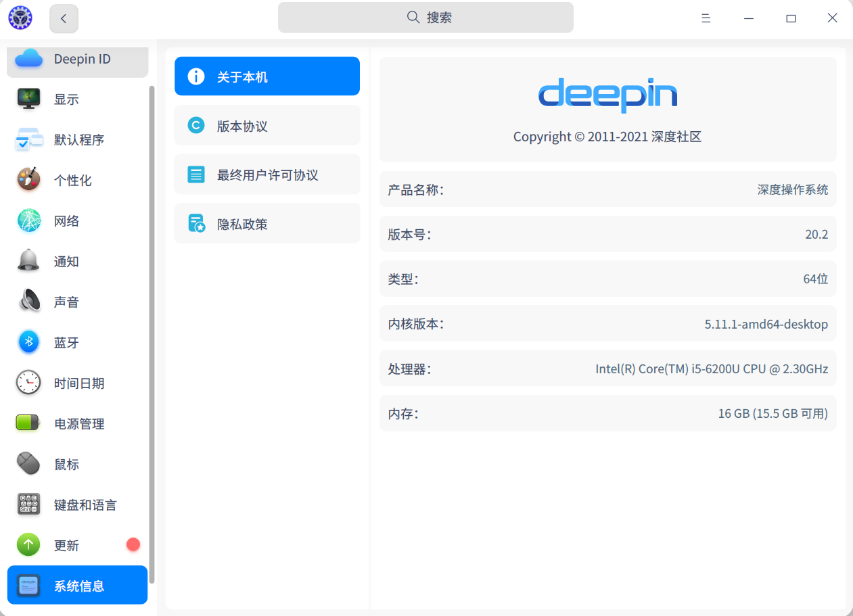Click the 系统信息 deepin icon
Image resolution: width=853 pixels, height=616 pixels.
[x=29, y=586]
